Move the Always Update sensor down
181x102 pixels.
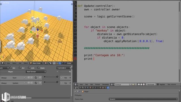click(x=32, y=83)
